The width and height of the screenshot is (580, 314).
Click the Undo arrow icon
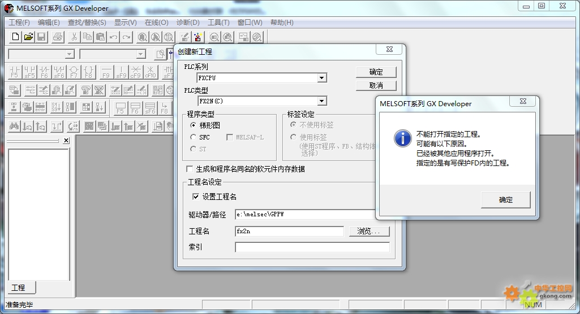[x=114, y=37]
